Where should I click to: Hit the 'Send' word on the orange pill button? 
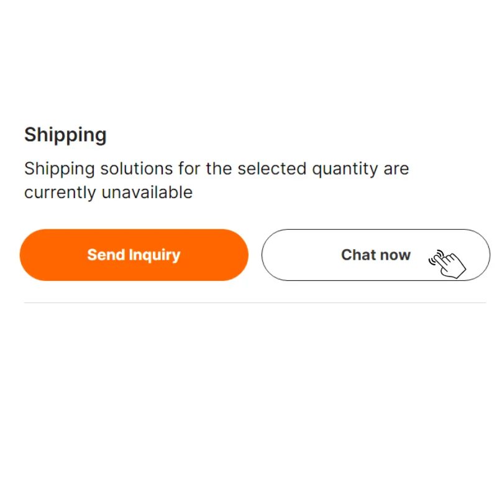click(106, 255)
